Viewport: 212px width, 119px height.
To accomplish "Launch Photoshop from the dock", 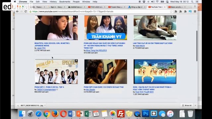I will tap(145, 114).
